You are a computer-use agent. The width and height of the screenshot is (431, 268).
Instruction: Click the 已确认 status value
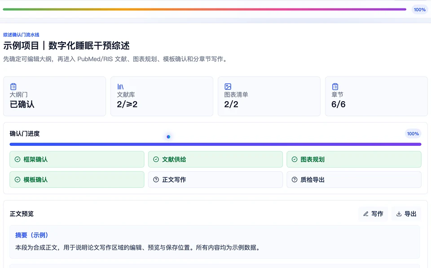pos(22,104)
